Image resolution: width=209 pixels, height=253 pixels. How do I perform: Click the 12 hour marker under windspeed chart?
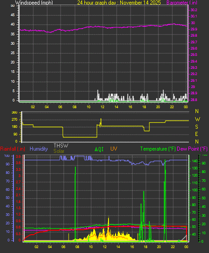[x=102, y=107]
